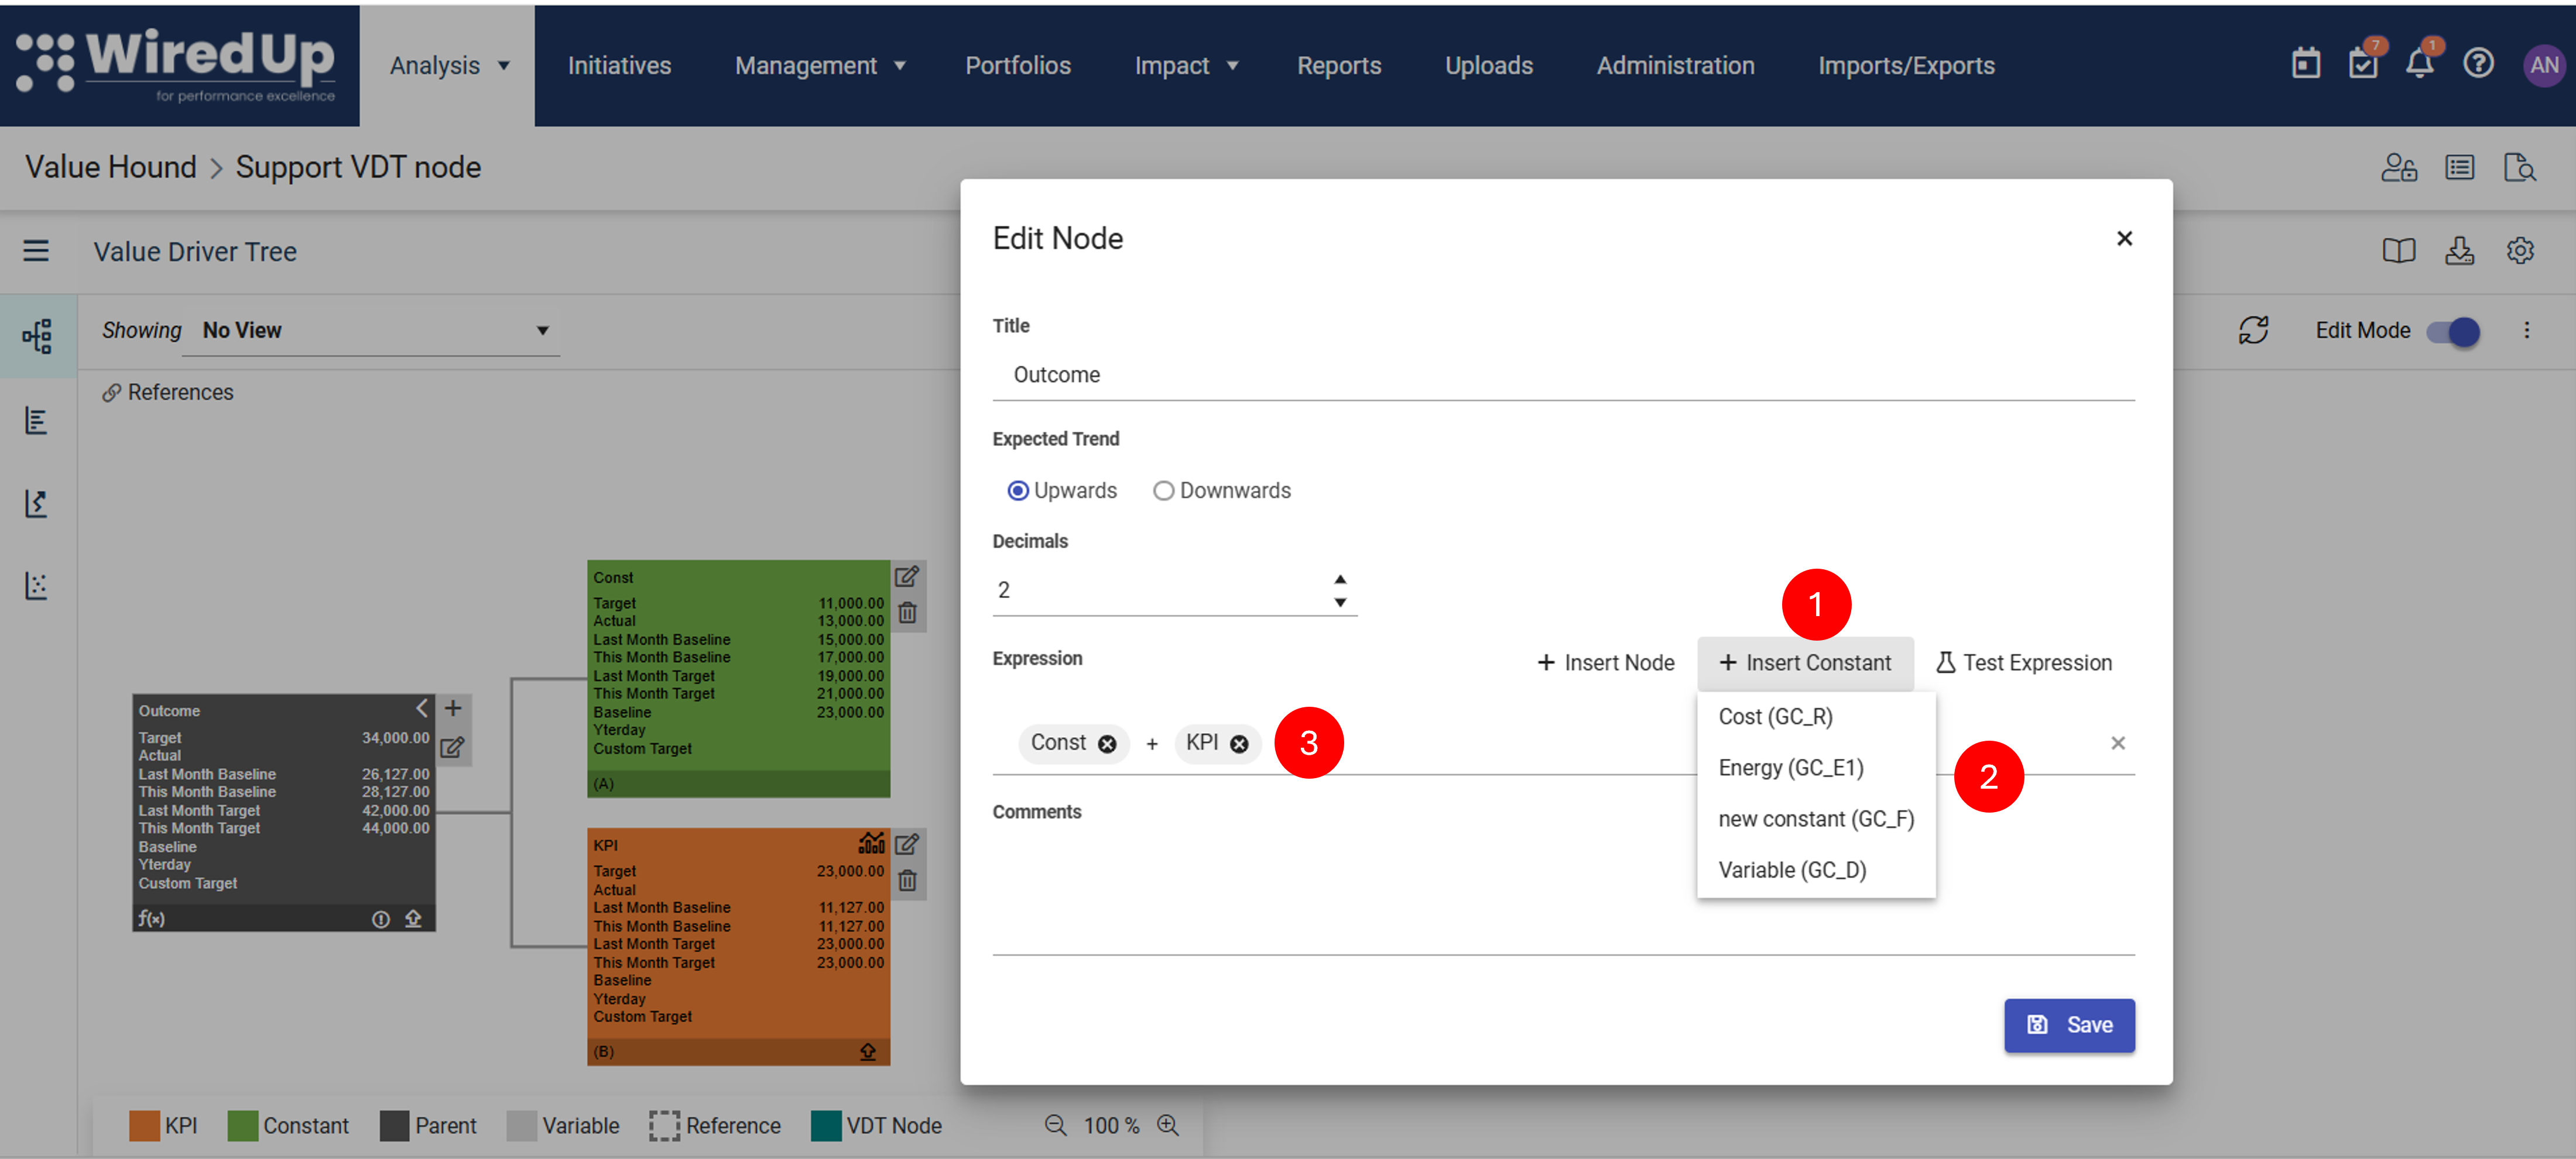Viewport: 2576px width, 1159px height.
Task: Toggle the Edit Mode switch
Action: 2453,331
